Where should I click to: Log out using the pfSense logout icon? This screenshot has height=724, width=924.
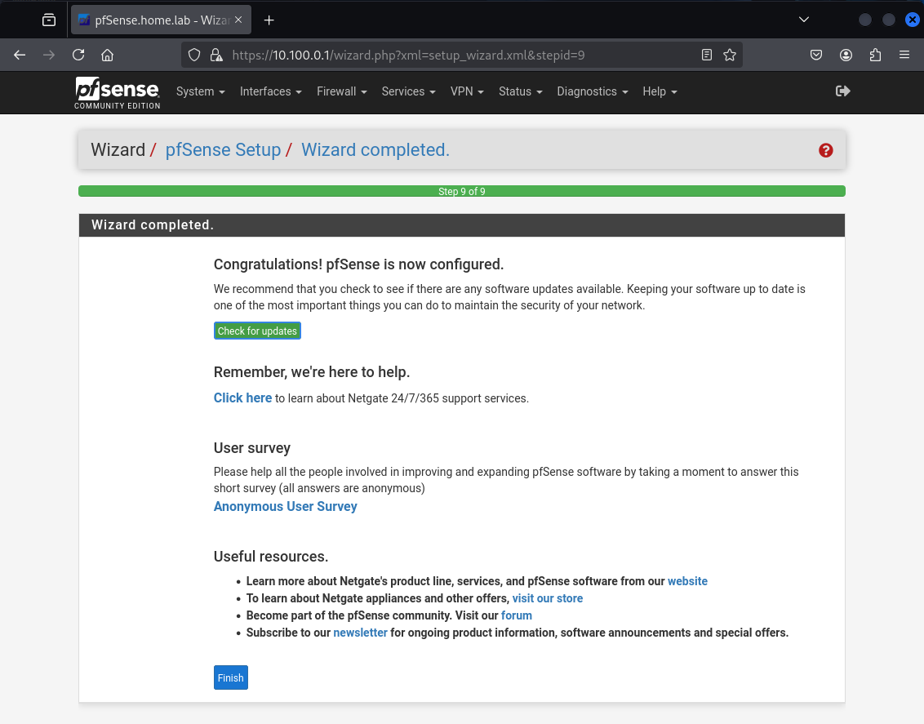pyautogui.click(x=842, y=91)
